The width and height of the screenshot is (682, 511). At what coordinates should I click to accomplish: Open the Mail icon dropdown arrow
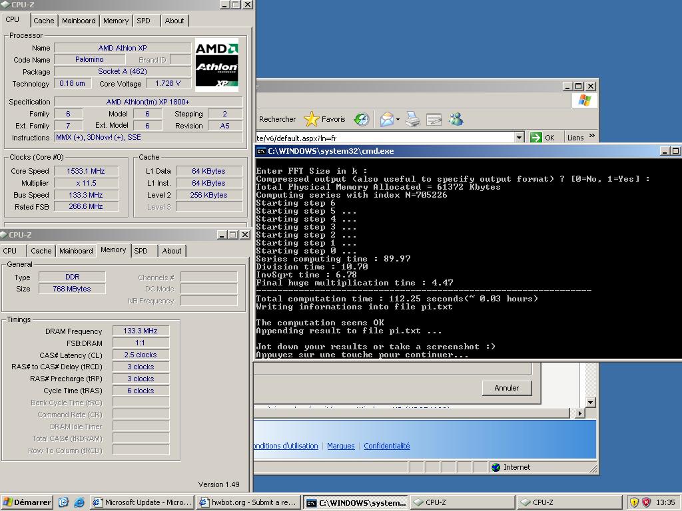pos(398,120)
